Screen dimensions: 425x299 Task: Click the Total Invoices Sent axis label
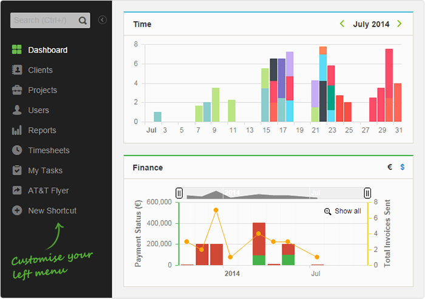(x=387, y=233)
